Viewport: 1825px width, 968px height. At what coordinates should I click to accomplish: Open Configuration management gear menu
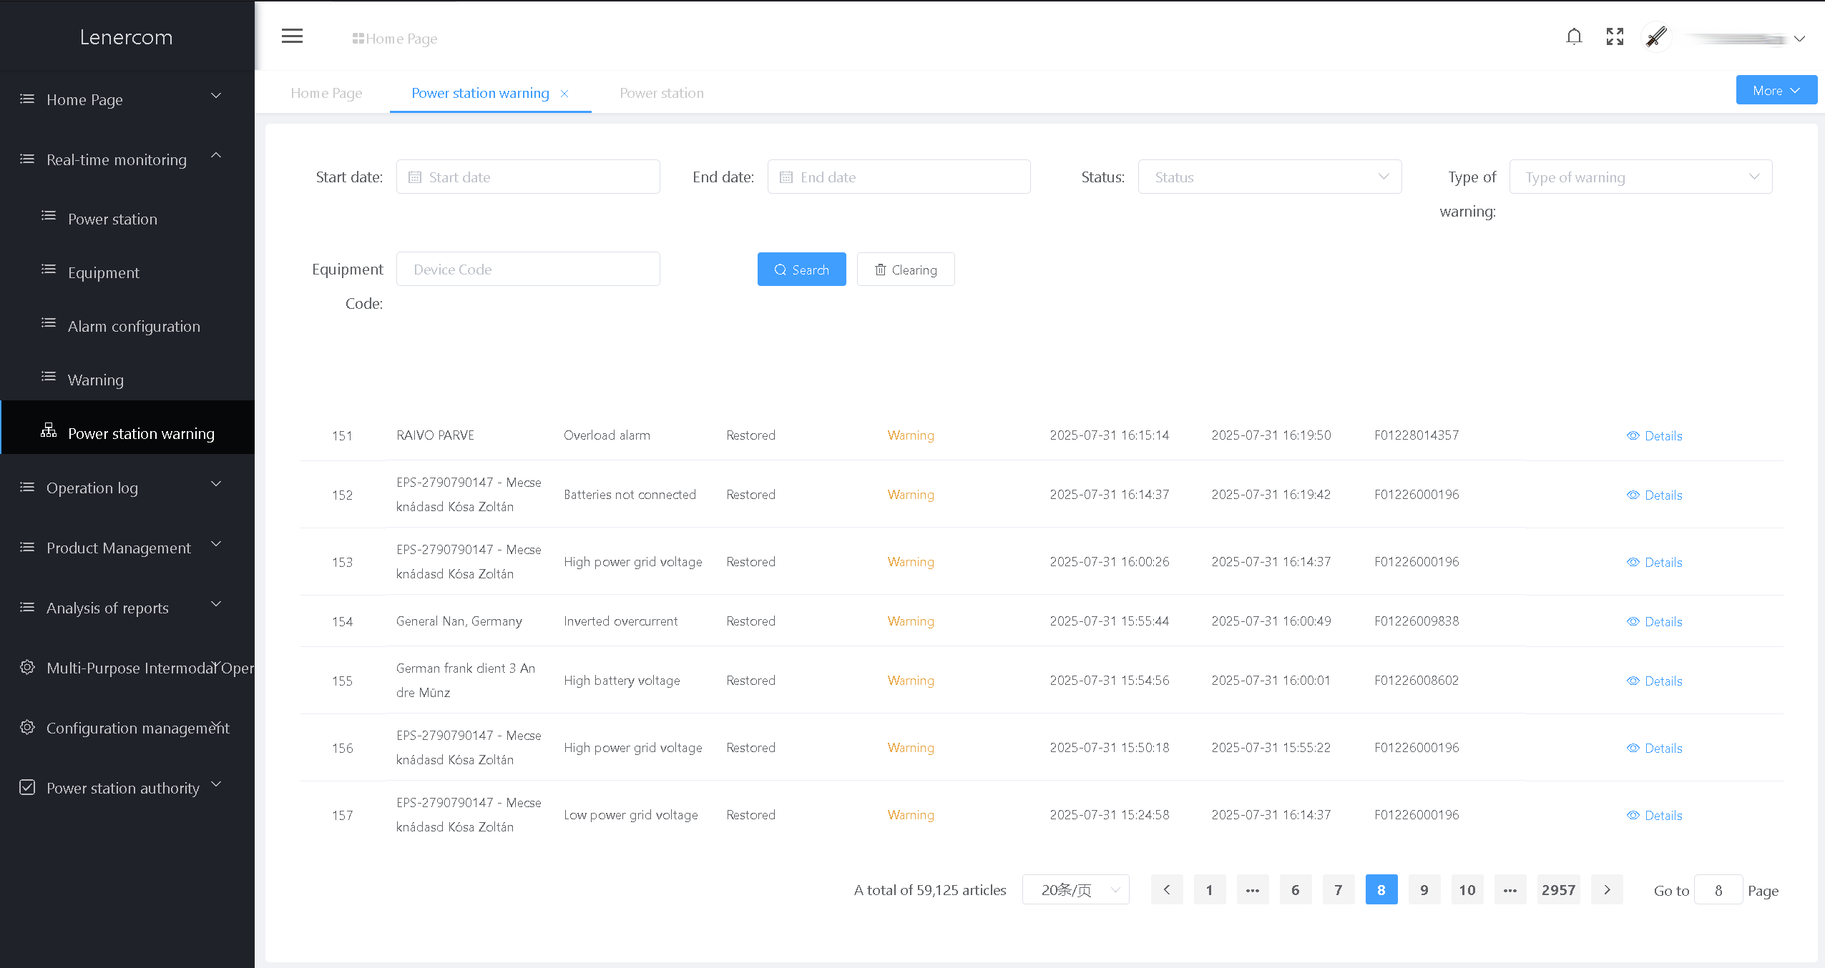click(27, 727)
